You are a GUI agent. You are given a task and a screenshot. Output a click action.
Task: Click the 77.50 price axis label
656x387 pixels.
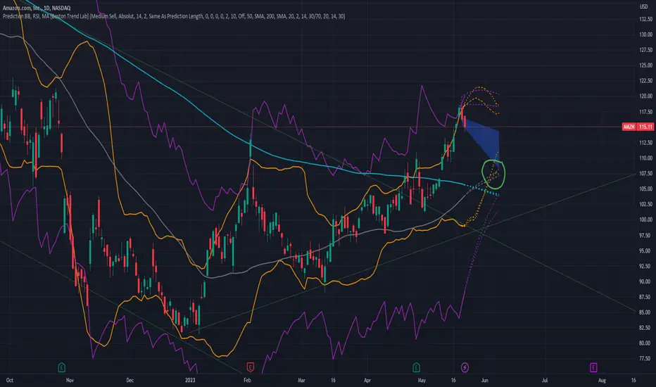tap(646, 359)
